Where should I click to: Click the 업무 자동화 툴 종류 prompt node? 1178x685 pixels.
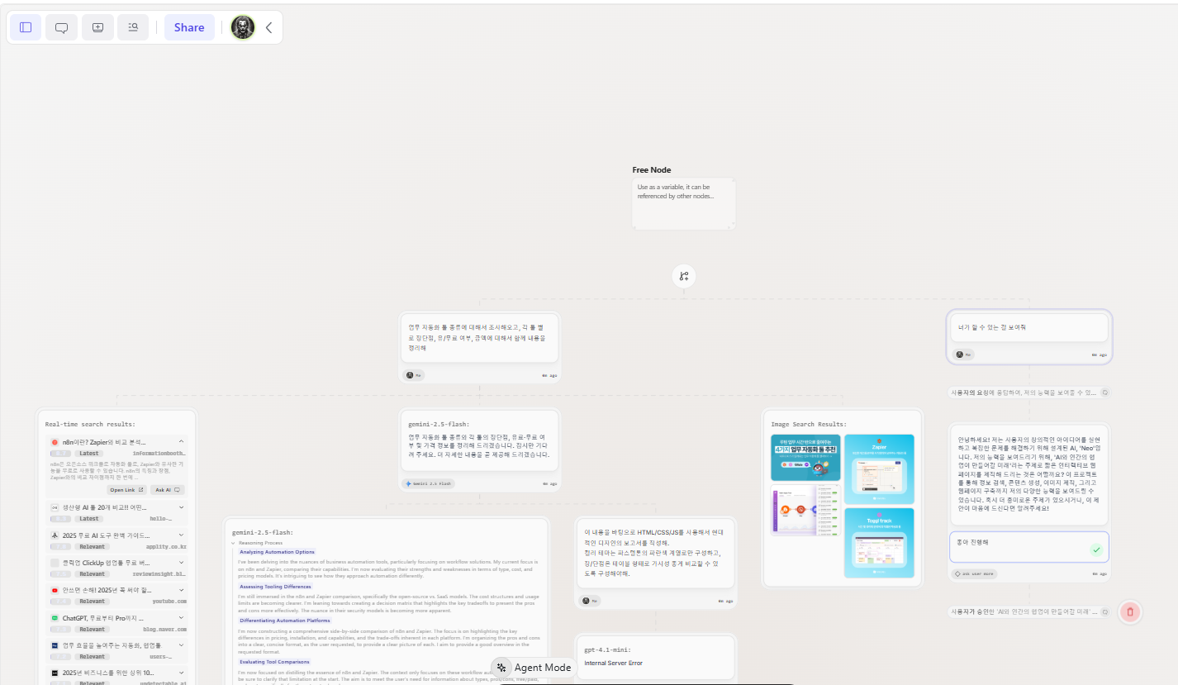pos(479,338)
